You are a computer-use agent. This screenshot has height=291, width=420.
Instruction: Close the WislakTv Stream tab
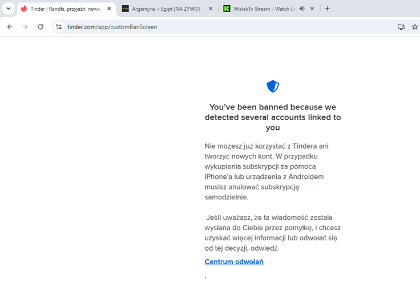[312, 9]
